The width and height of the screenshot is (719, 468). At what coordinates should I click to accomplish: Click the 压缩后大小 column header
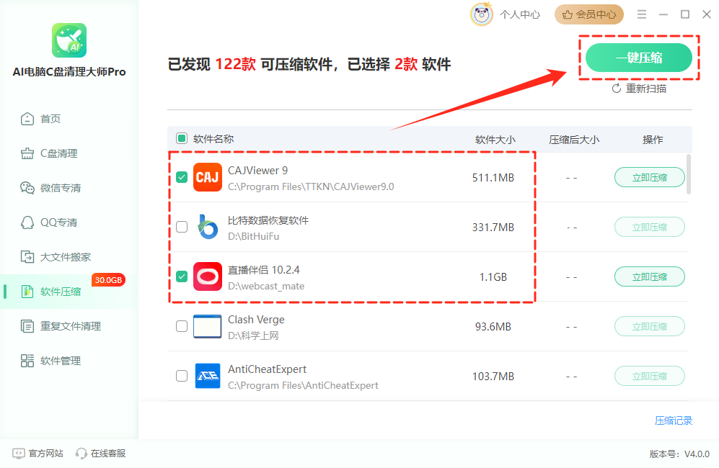click(574, 140)
